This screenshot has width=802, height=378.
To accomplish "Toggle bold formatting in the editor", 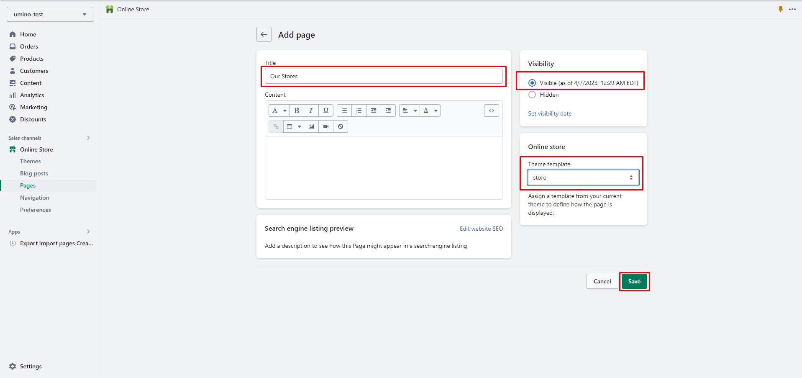I will tap(297, 111).
